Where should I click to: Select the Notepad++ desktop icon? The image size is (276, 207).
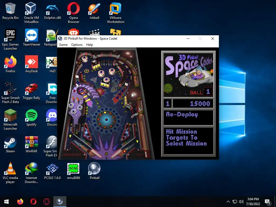point(51,37)
